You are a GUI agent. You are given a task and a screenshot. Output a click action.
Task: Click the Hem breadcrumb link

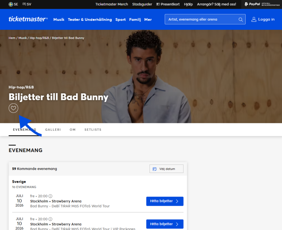12,38
